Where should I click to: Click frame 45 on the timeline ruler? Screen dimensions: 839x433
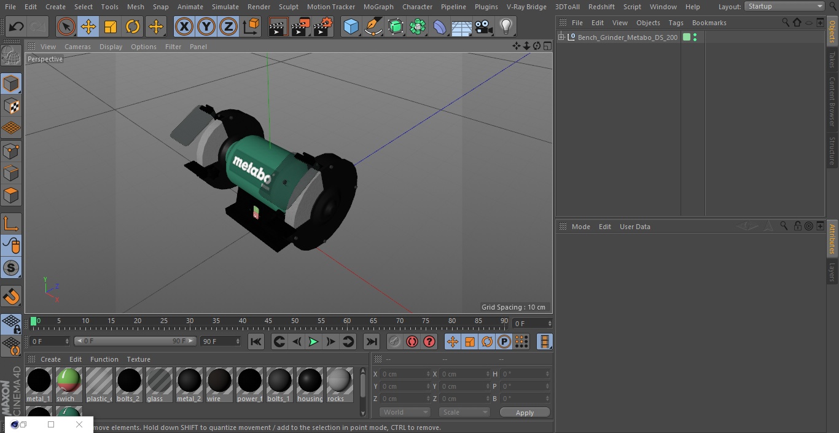point(268,321)
